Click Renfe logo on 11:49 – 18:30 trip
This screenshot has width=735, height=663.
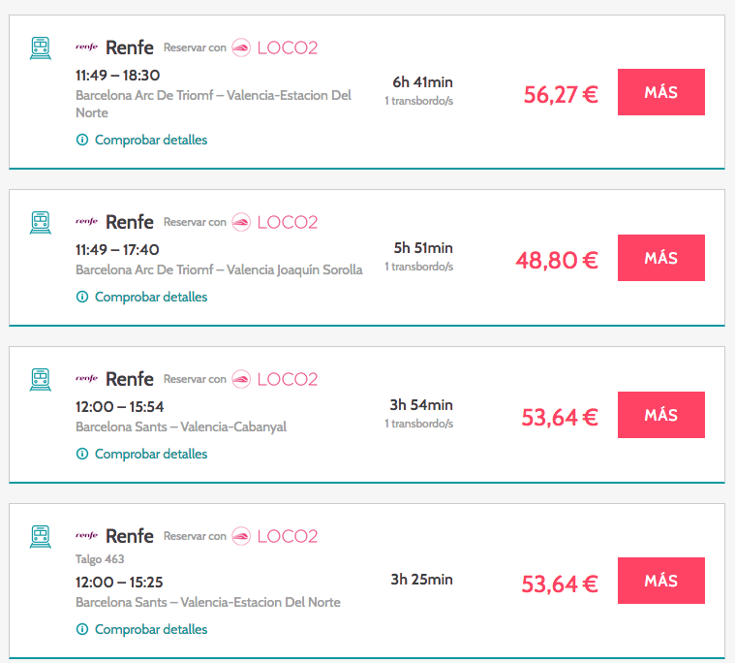114,47
